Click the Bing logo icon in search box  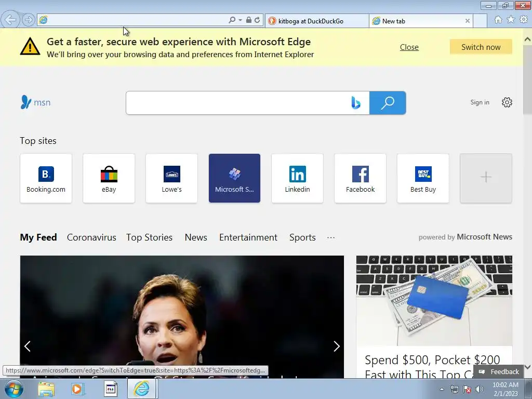[x=355, y=103]
